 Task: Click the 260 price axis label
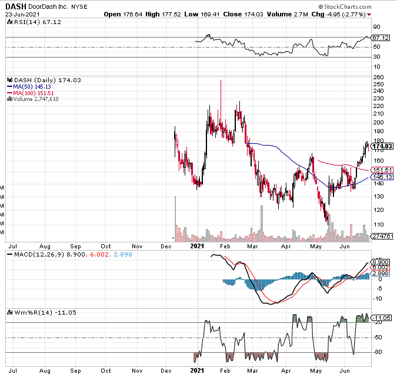tap(379, 77)
